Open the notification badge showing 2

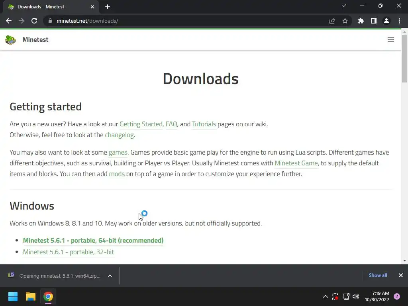pos(397,296)
